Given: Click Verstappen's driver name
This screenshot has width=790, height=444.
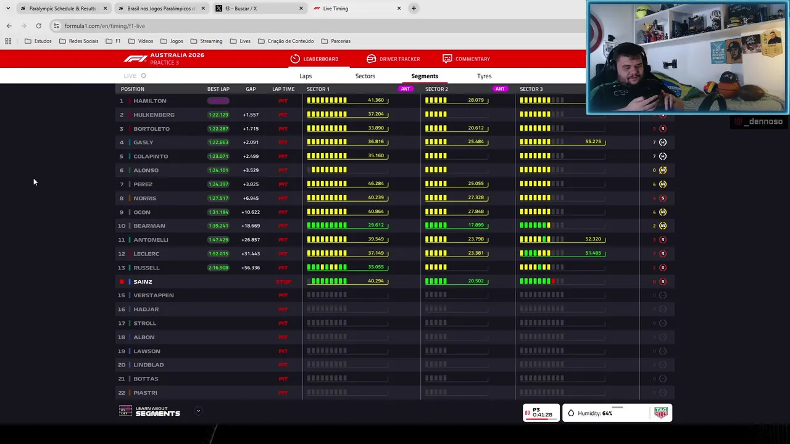Looking at the screenshot, I should click(154, 295).
